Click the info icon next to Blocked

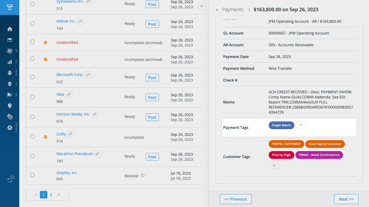(143, 176)
